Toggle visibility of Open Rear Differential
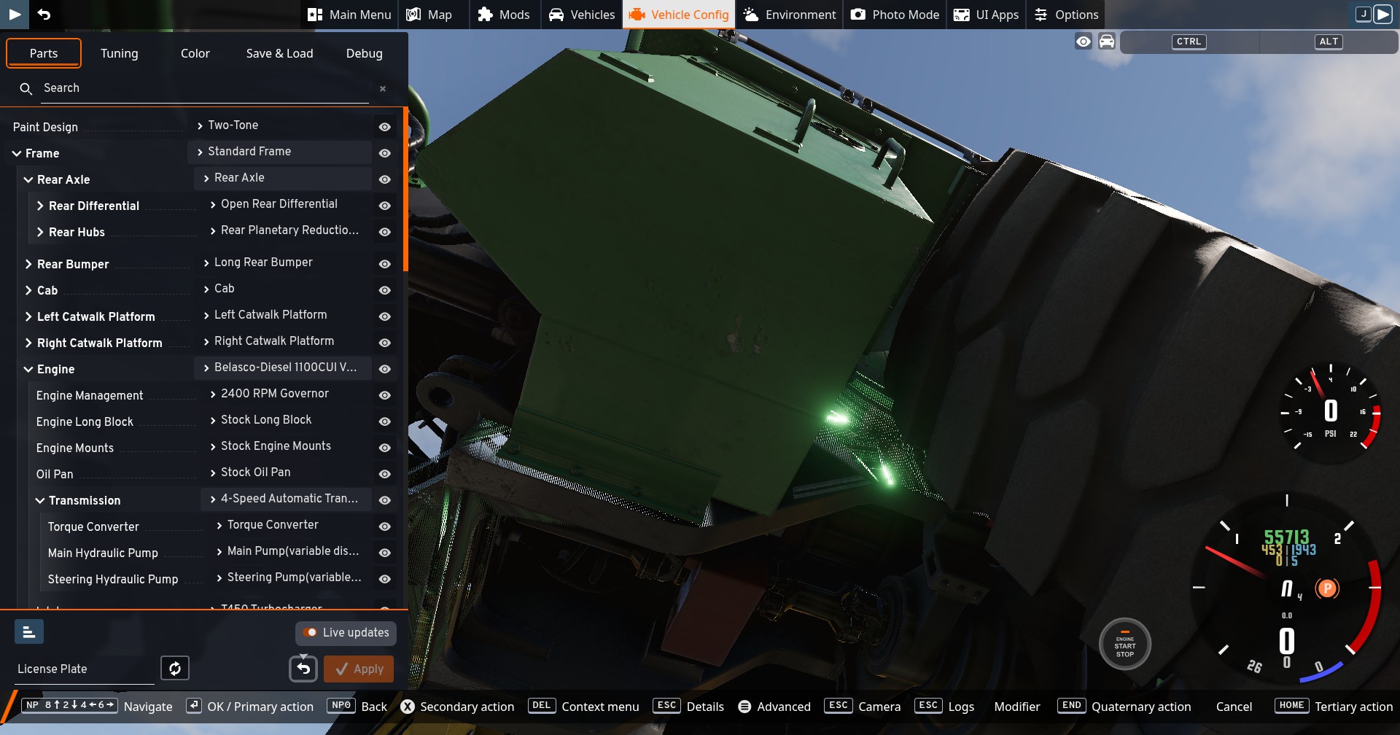 (385, 206)
